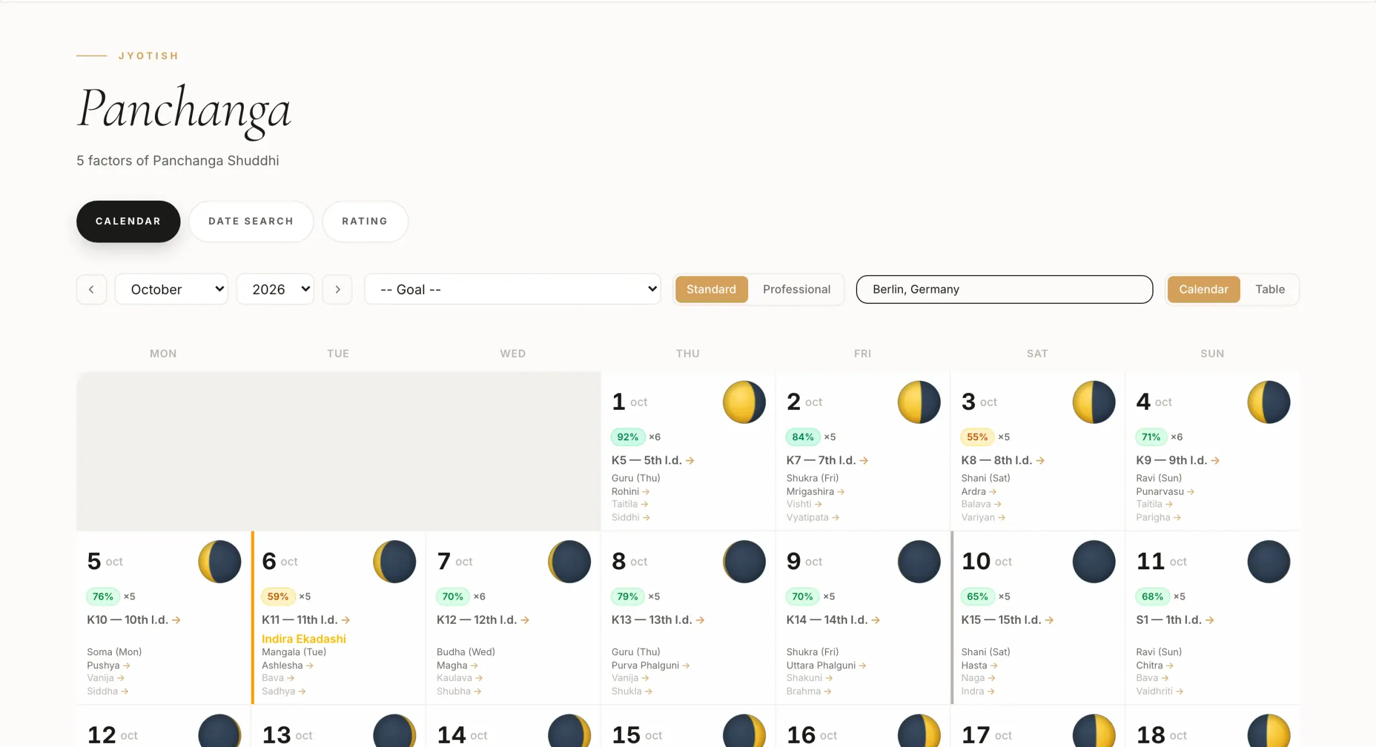Click arrow next to S1 — 1th l.d.
The height and width of the screenshot is (747, 1376).
[x=1210, y=620]
